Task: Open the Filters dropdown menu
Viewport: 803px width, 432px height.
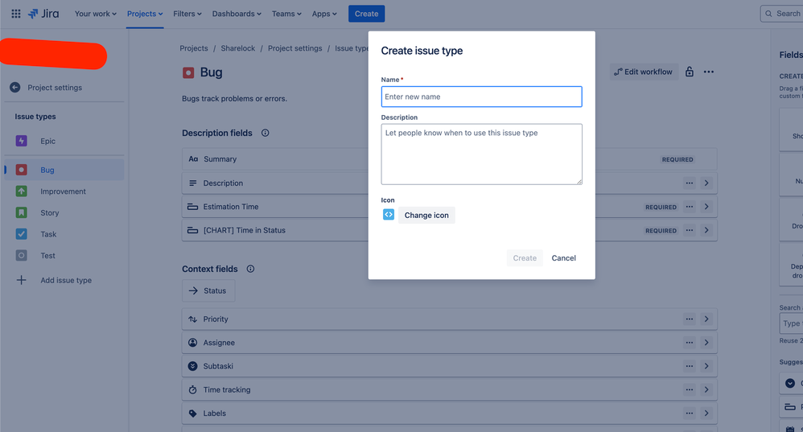Action: (x=187, y=14)
